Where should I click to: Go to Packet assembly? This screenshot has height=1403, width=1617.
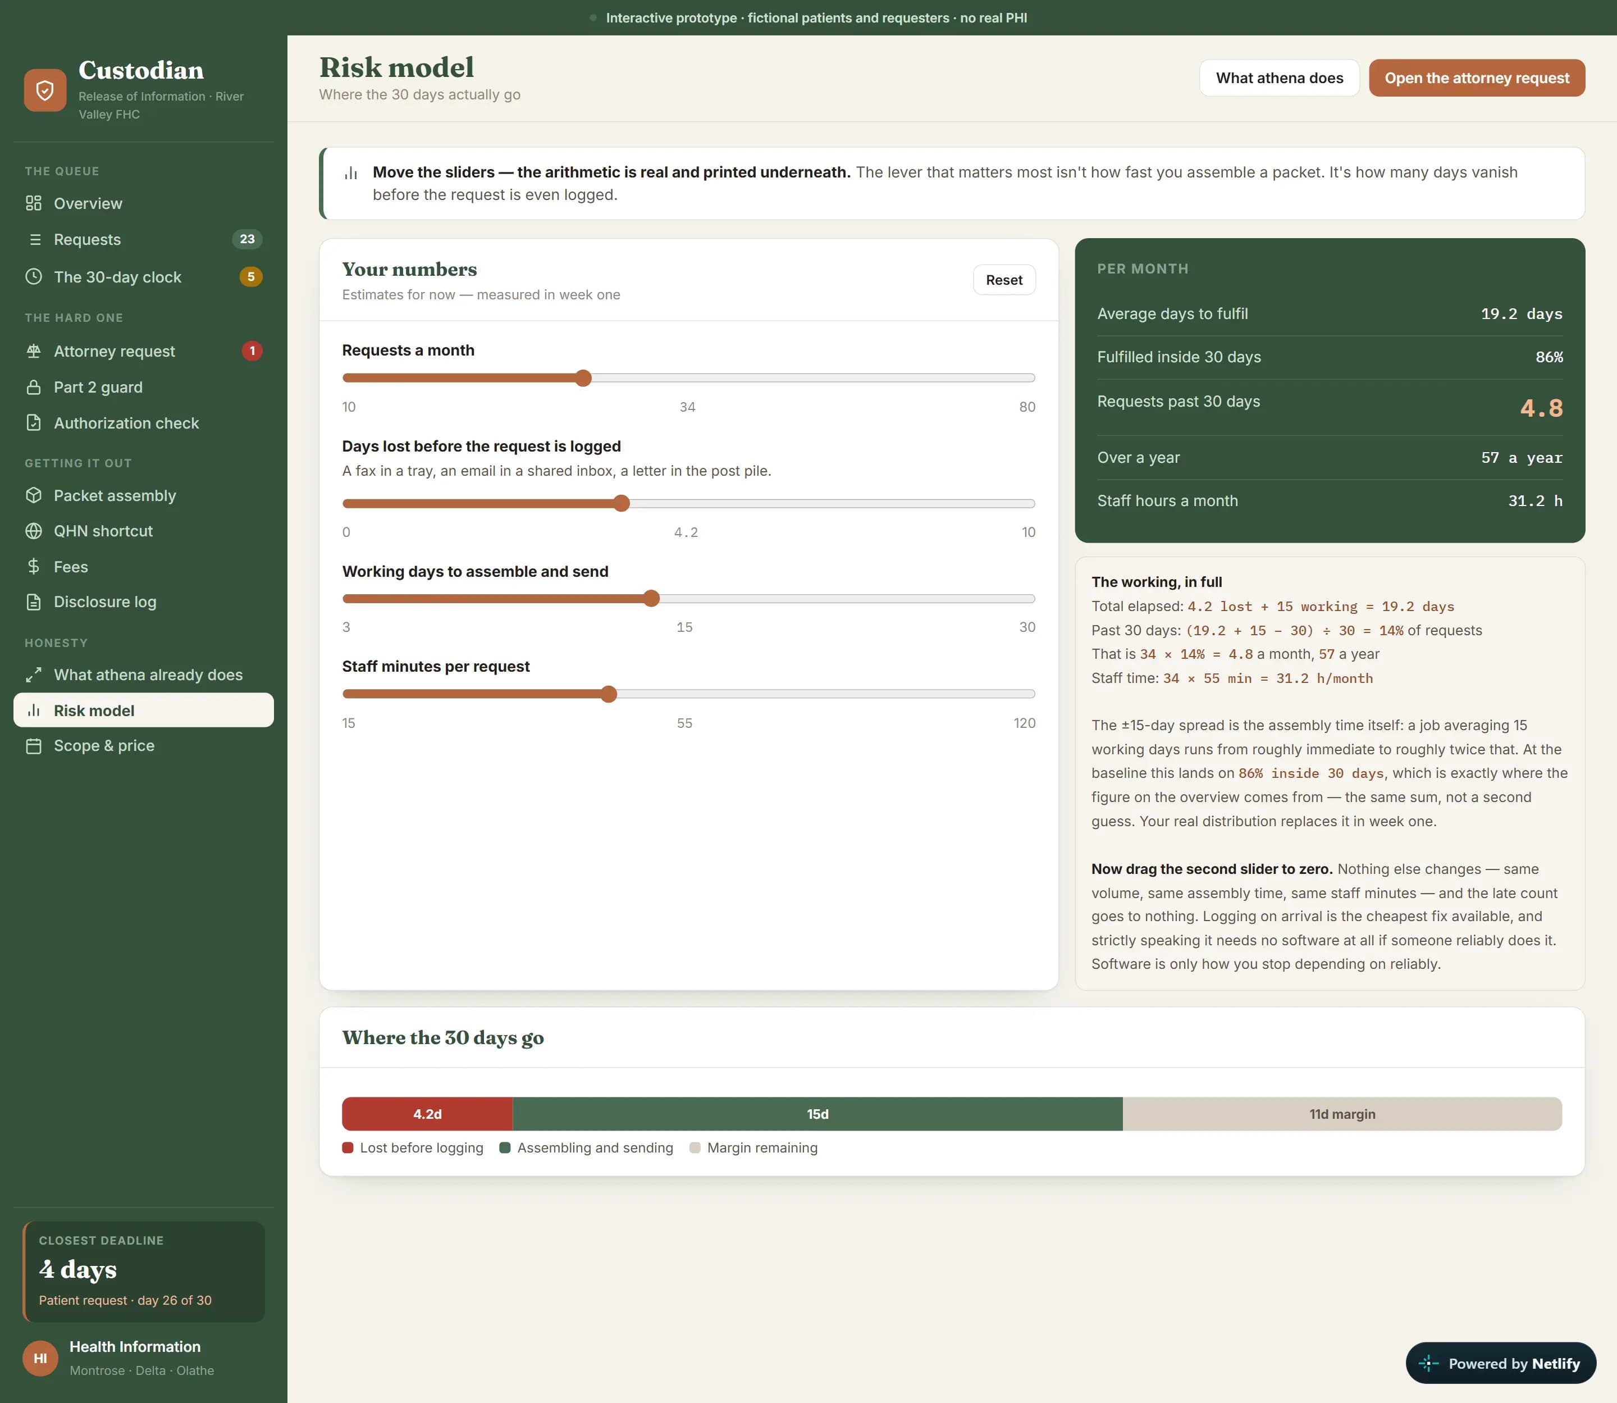point(143,495)
